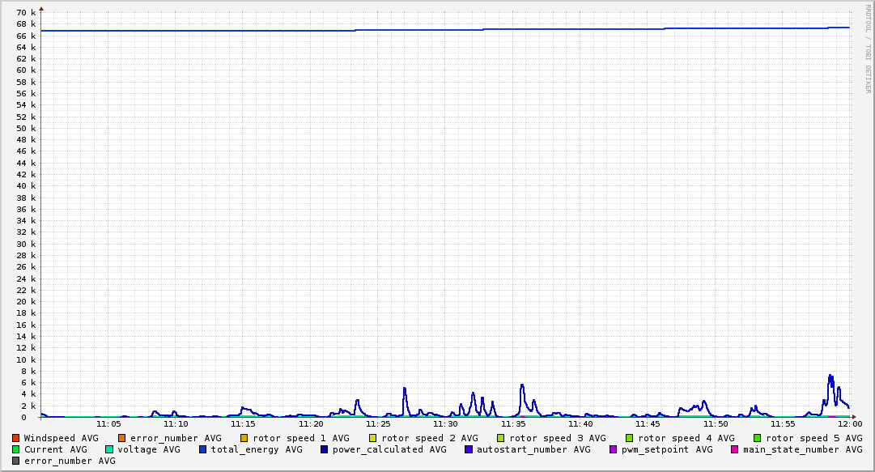This screenshot has width=875, height=472.
Task: Click the autostart_number AVG legend label
Action: 533,449
